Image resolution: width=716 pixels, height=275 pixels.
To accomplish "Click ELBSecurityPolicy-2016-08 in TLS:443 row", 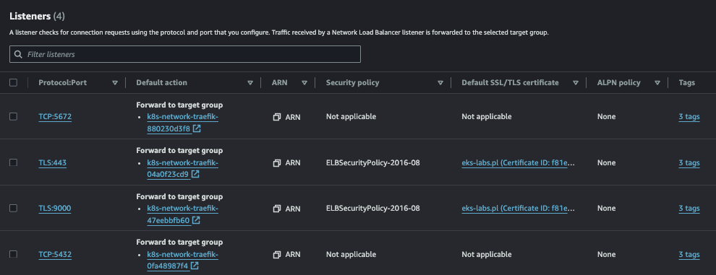I will point(372,162).
